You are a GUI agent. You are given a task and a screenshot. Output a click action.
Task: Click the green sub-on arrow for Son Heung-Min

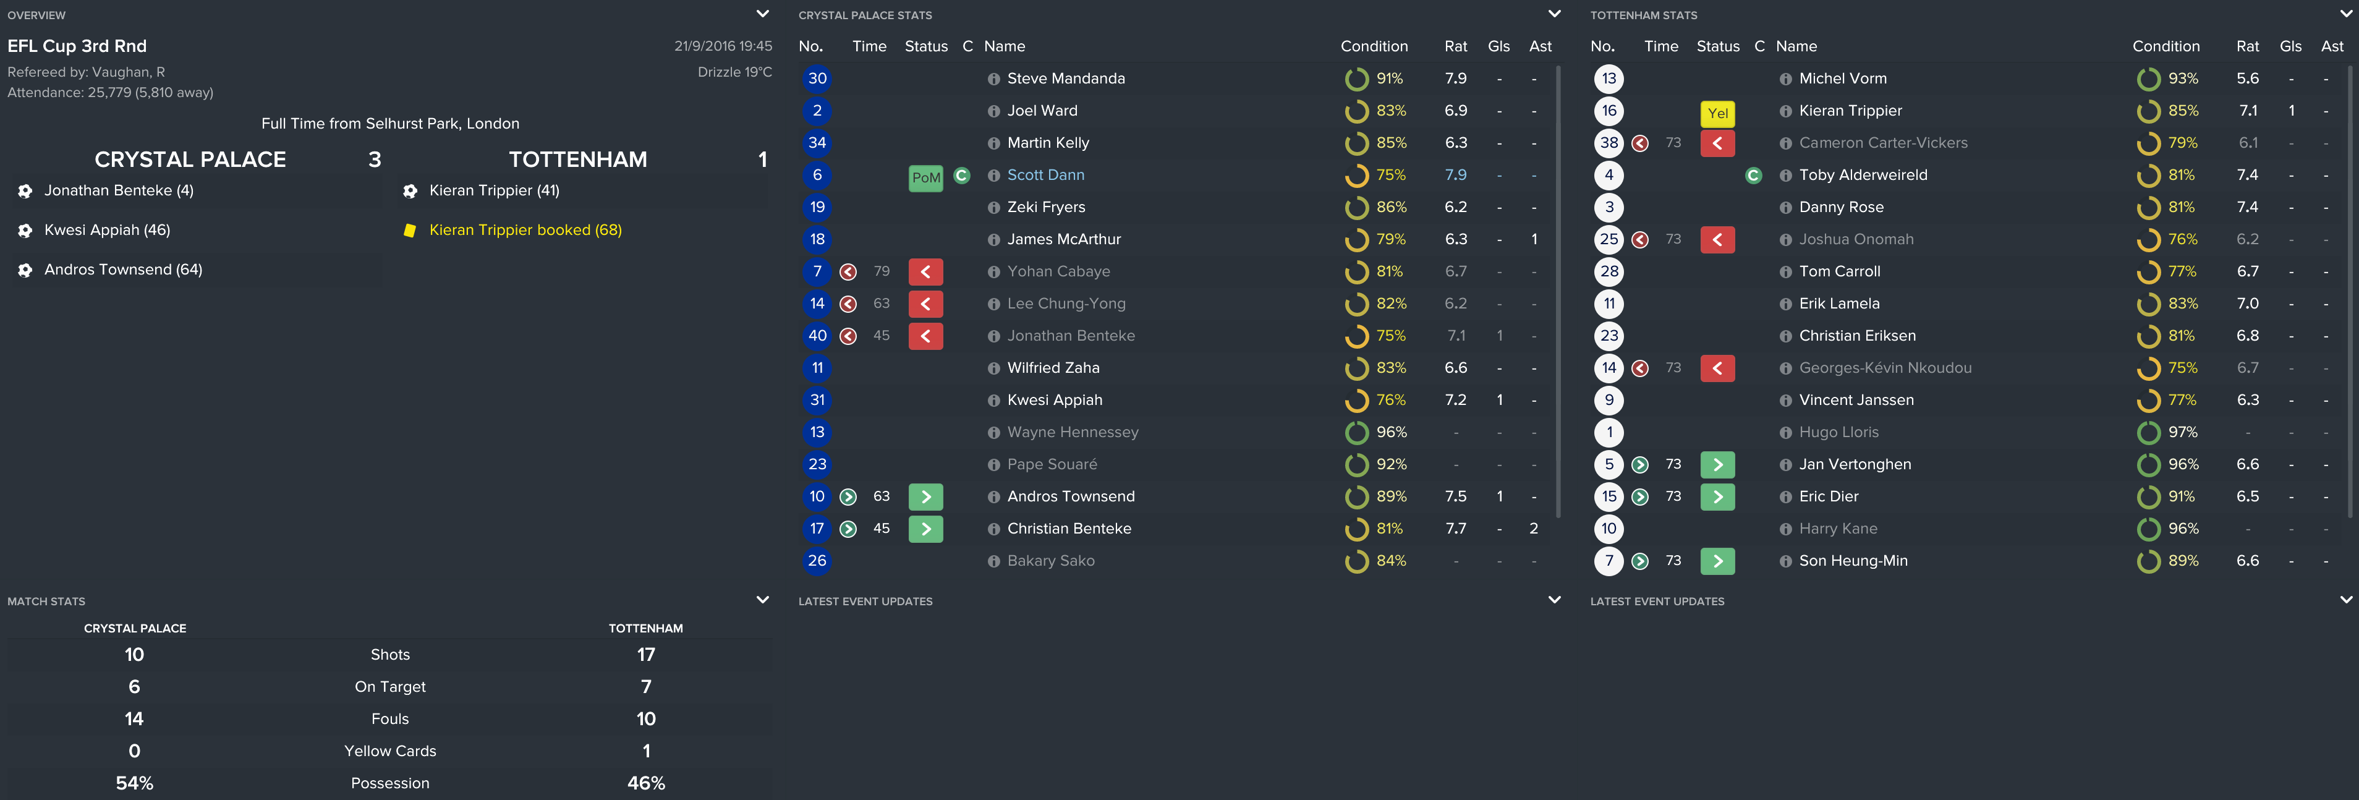[1717, 561]
